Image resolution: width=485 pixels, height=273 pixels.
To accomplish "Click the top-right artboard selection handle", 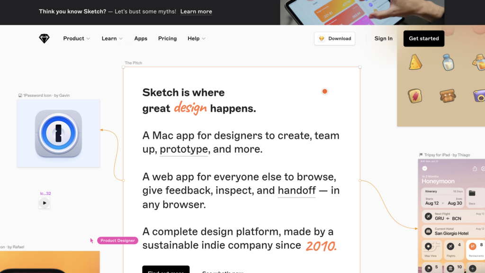I will [360, 67].
